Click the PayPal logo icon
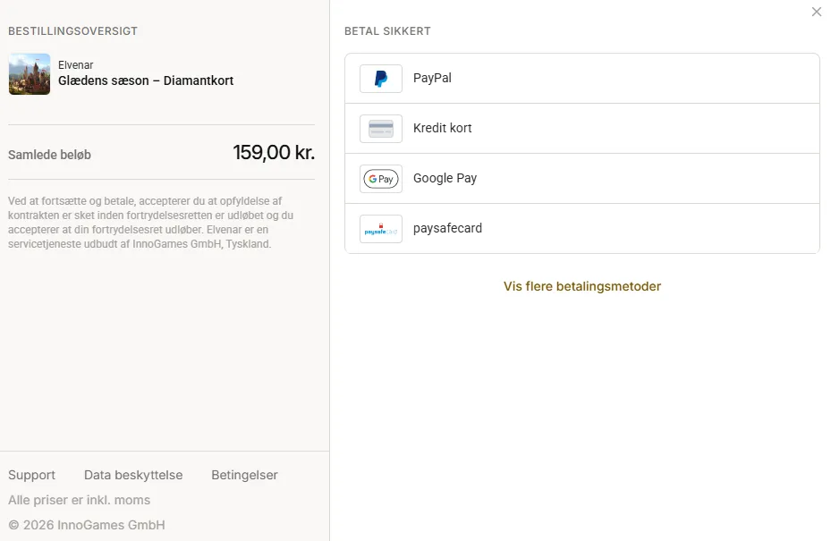 click(380, 79)
